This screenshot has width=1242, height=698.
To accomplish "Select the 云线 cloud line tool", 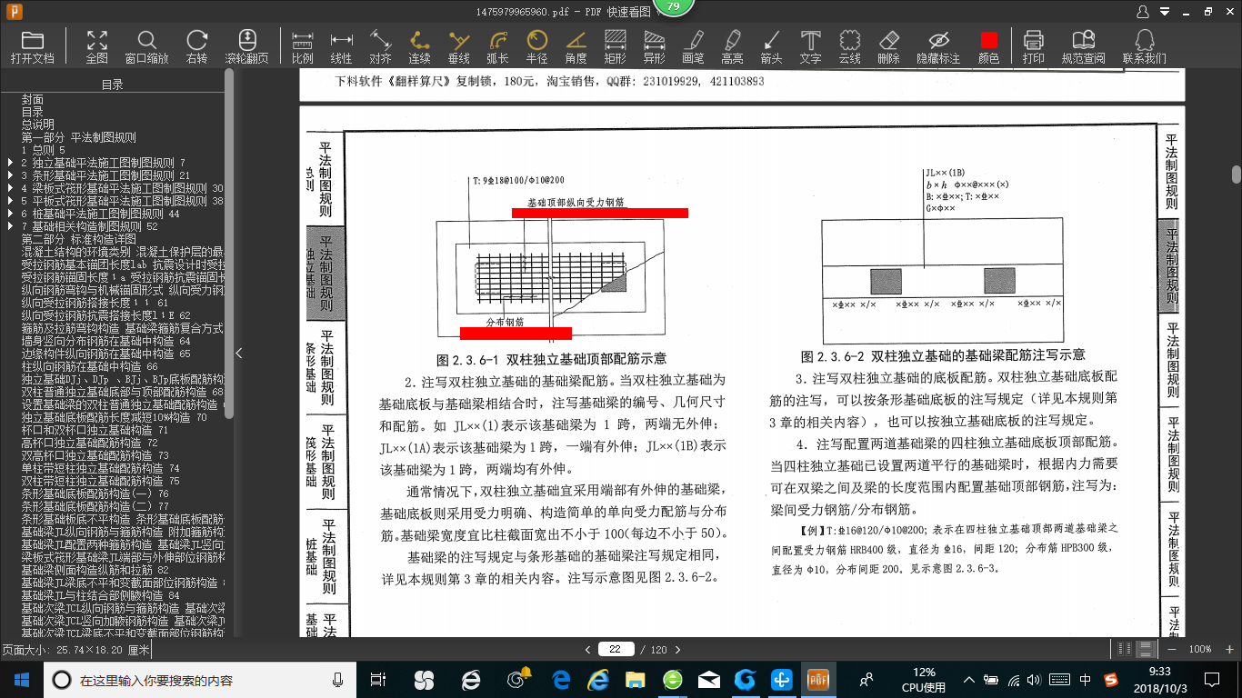I will click(x=849, y=46).
